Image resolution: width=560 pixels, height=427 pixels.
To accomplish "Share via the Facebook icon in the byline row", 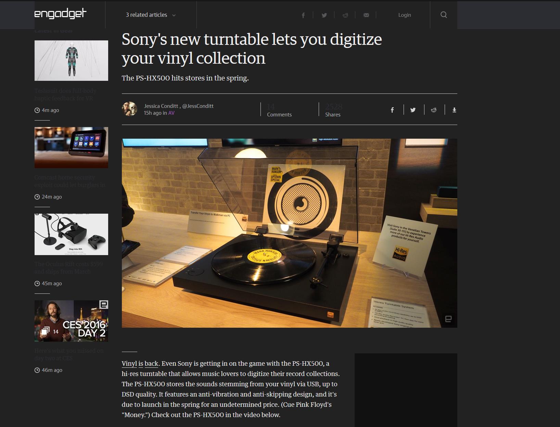I will click(392, 110).
